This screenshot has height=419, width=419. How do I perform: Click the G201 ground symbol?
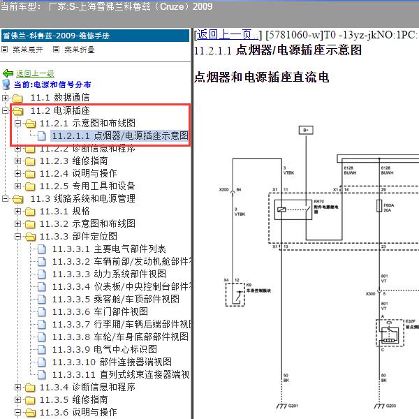pos(281,406)
